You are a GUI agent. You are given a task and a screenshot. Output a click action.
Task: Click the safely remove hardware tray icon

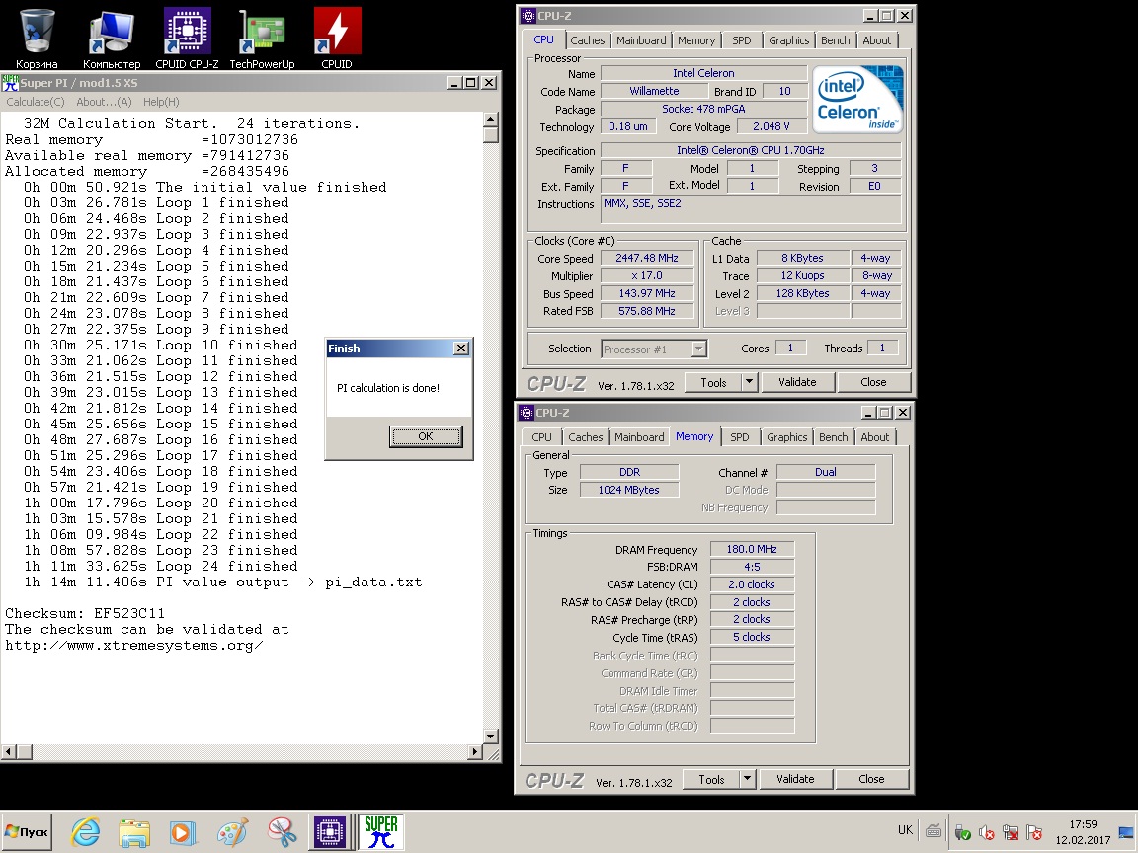click(x=962, y=832)
